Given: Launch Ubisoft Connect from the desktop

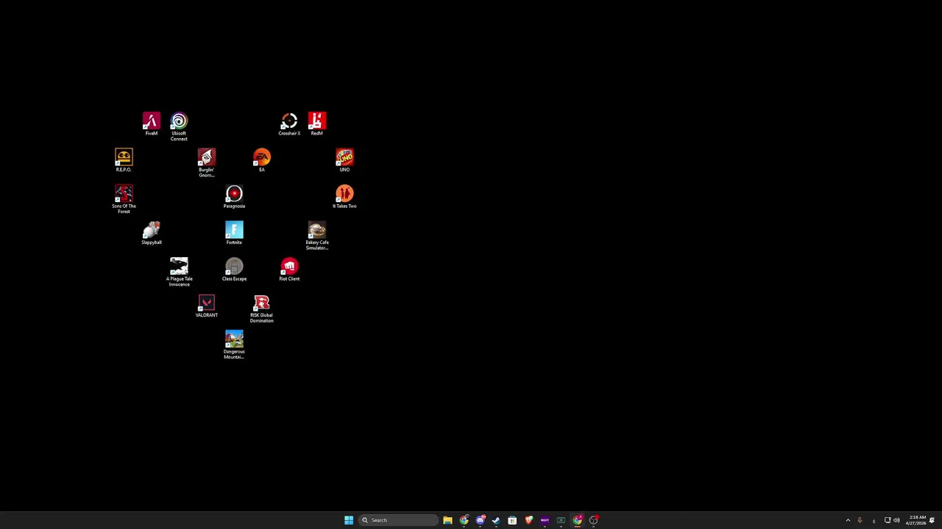Looking at the screenshot, I should (179, 126).
